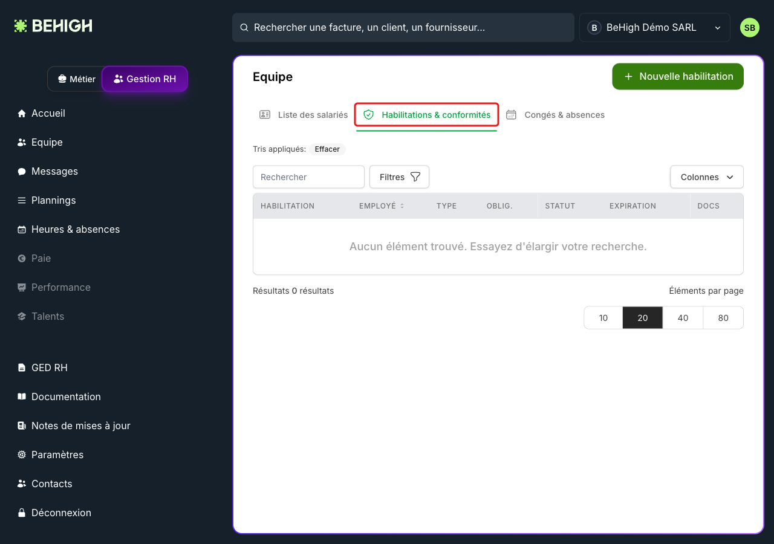Viewport: 774px width, 544px height.
Task: Click the Notes de mises à jour icon
Action: (22, 426)
